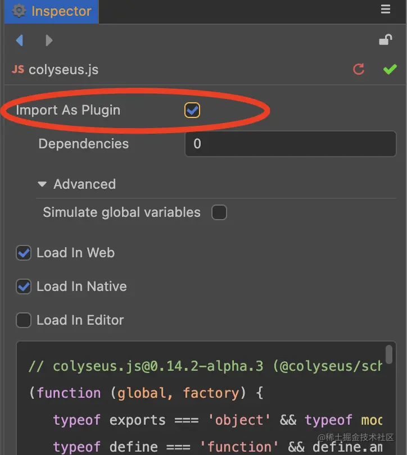Select the Inspector tab
Viewport: 407px width, 455px height.
coord(59,10)
